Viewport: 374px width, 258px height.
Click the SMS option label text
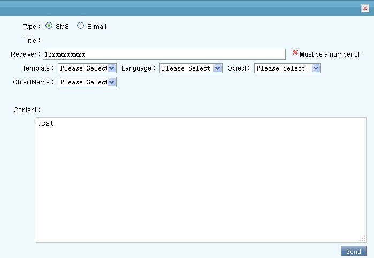pos(62,26)
